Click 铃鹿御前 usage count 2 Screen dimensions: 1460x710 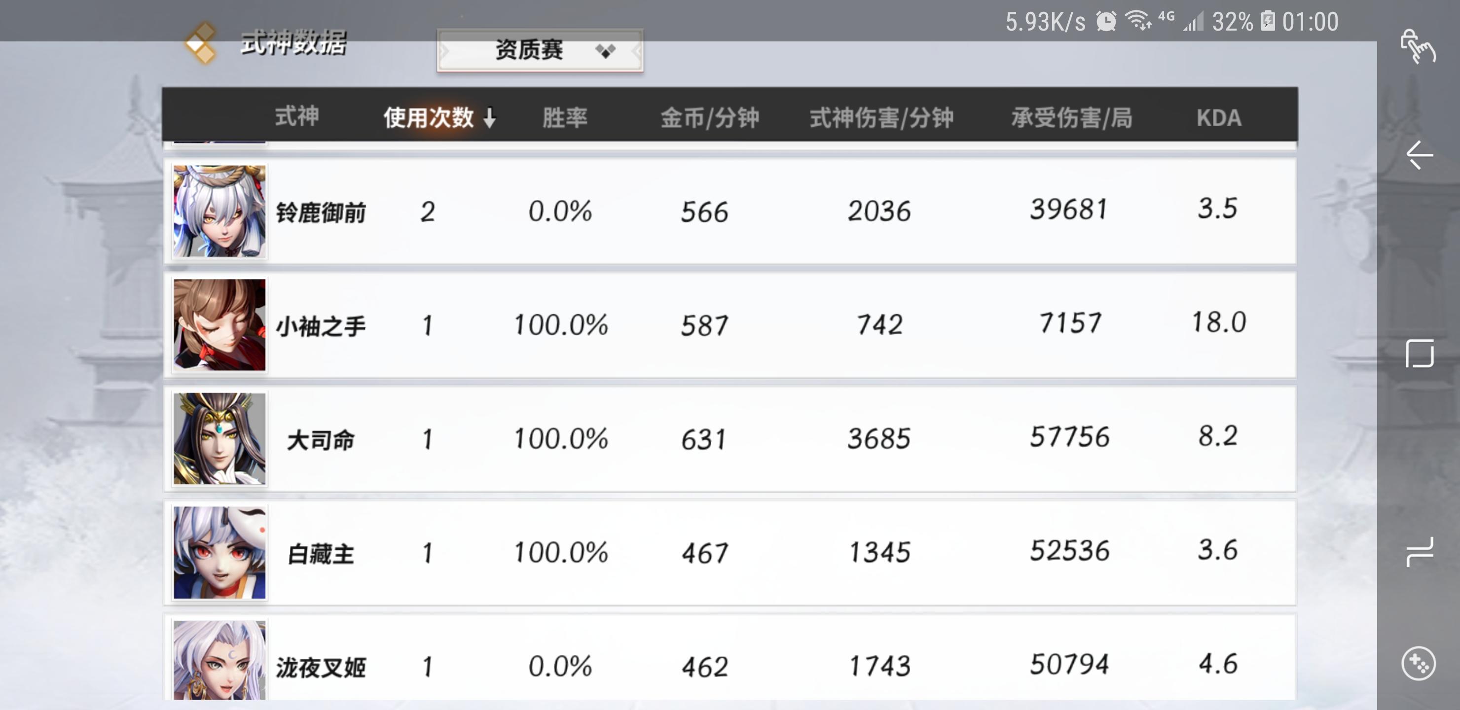pyautogui.click(x=428, y=212)
